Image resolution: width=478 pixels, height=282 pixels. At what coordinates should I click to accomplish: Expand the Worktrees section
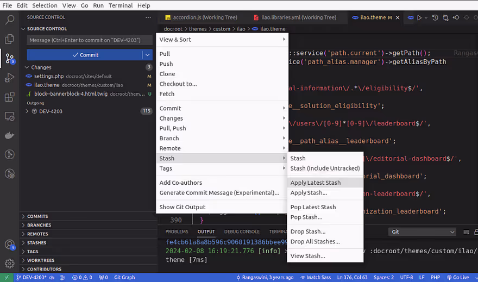point(40,260)
